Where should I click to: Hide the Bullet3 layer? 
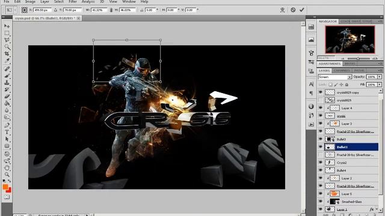click(x=321, y=139)
